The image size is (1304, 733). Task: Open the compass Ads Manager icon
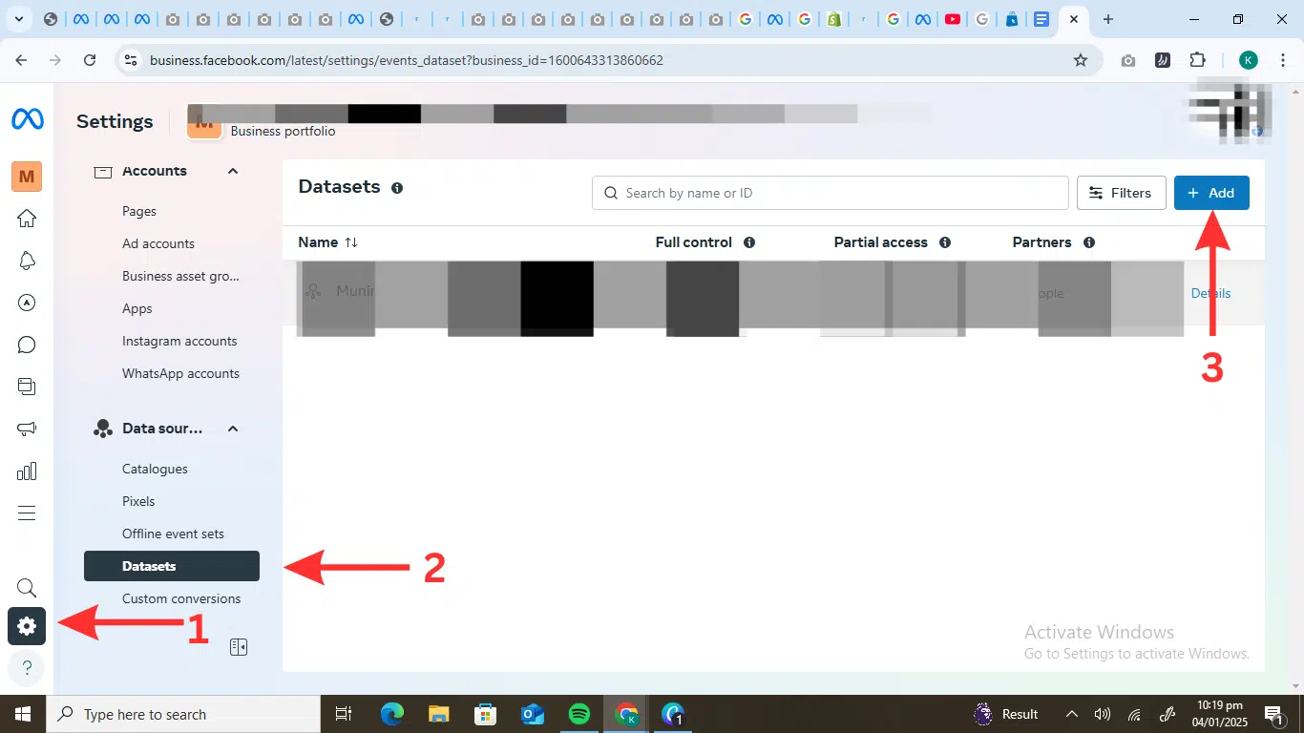pos(27,303)
